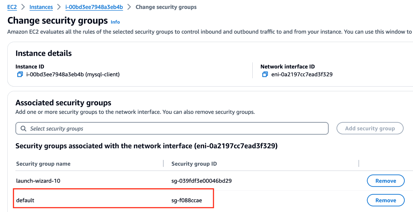Click the sg-f088ccae ID cell
Image resolution: width=413 pixels, height=212 pixels.
(187, 200)
